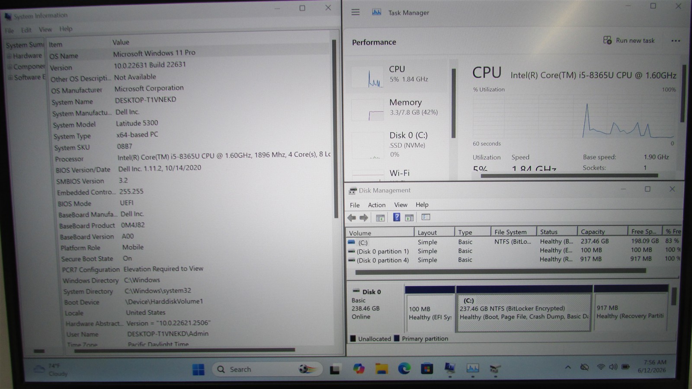Click Show/Hide Action Pane toolbar icon

[x=409, y=218]
